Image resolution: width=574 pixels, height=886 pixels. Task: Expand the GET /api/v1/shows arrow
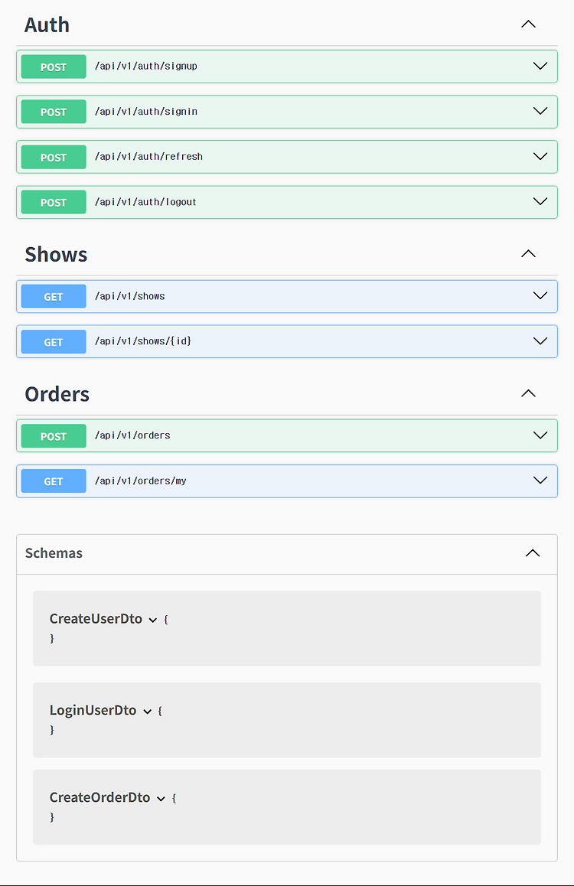point(540,296)
